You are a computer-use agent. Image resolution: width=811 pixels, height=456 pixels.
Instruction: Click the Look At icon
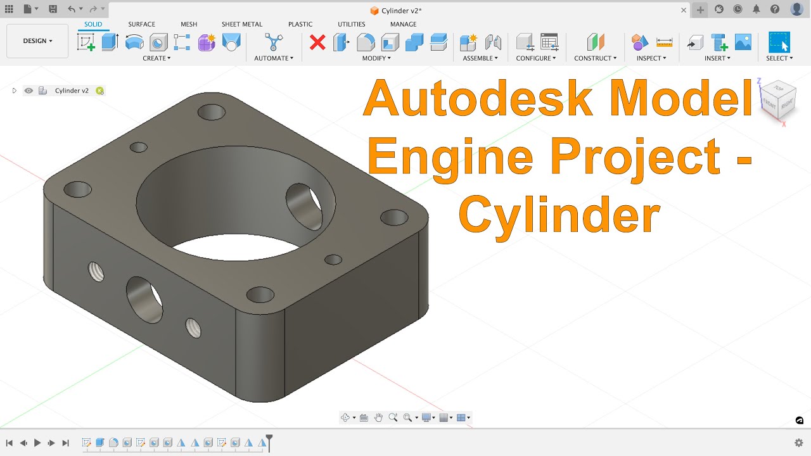364,417
